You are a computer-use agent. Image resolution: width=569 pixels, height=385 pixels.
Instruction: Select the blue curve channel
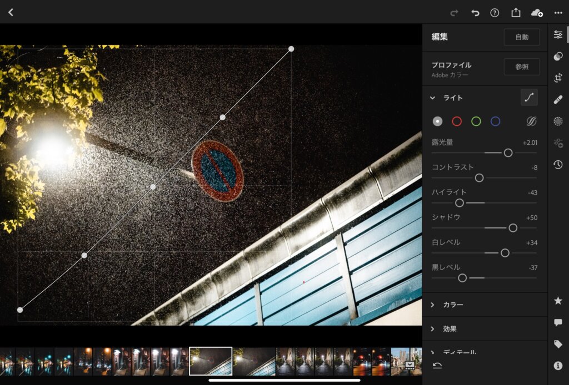[x=495, y=121]
